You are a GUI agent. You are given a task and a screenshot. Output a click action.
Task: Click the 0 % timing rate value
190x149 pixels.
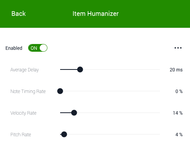179,91
